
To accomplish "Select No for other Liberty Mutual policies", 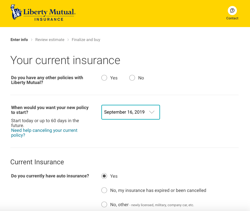I will point(132,78).
